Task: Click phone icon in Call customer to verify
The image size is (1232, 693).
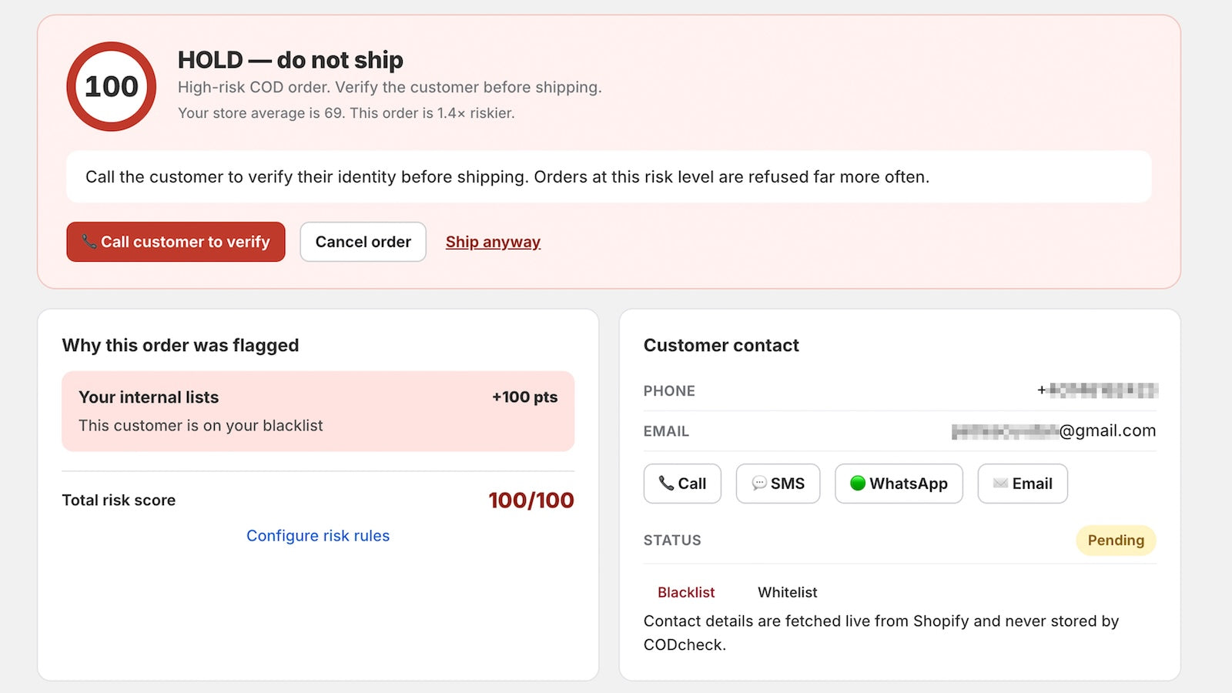Action: (89, 242)
